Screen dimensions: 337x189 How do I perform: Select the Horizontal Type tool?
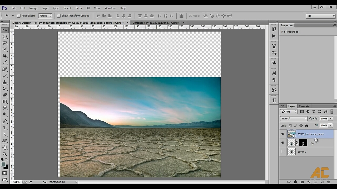click(5, 128)
